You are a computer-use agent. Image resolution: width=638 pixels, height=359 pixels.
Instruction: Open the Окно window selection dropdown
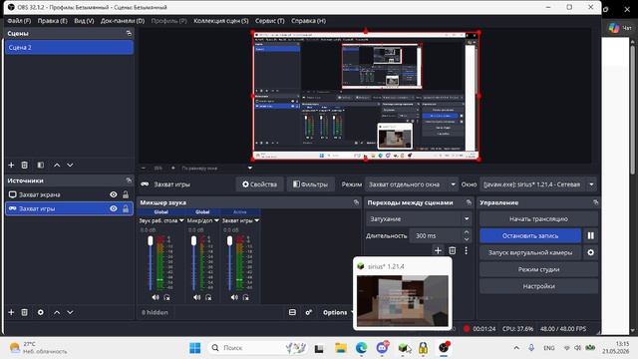[538, 184]
